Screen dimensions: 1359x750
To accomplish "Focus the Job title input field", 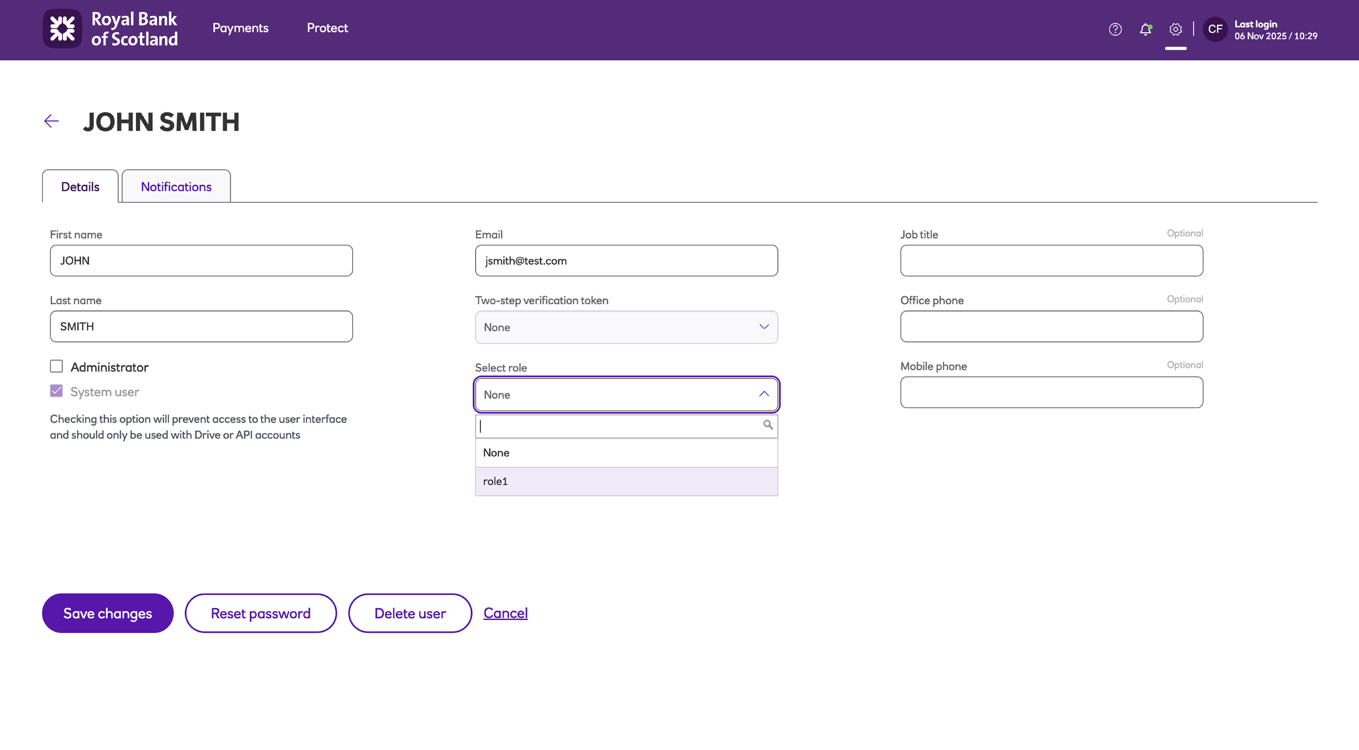I will coord(1051,261).
